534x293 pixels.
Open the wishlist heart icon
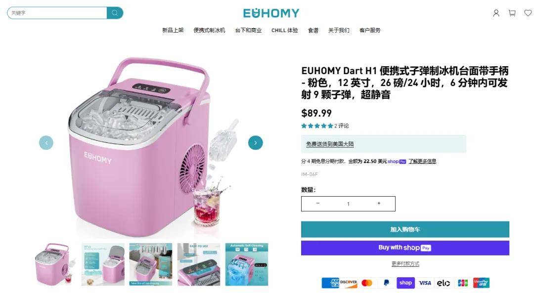528,13
